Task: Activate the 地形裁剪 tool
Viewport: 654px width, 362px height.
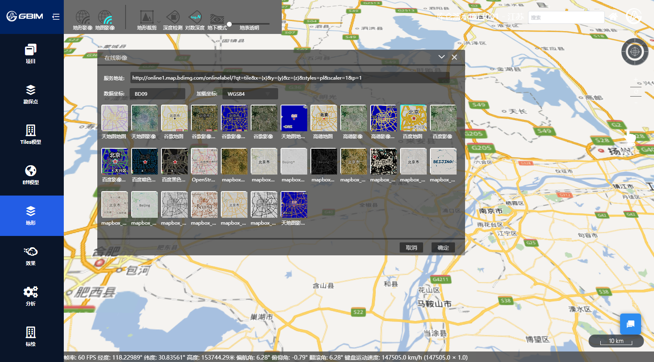Action: pos(147,20)
